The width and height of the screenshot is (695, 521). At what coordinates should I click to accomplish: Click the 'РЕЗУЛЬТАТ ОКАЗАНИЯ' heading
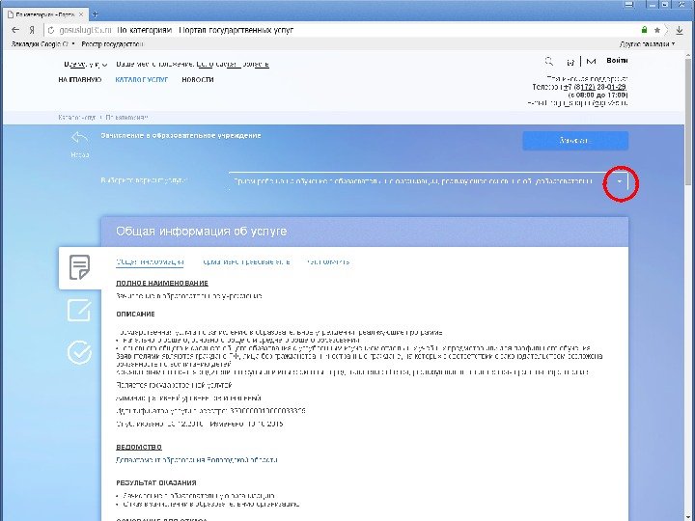point(156,483)
